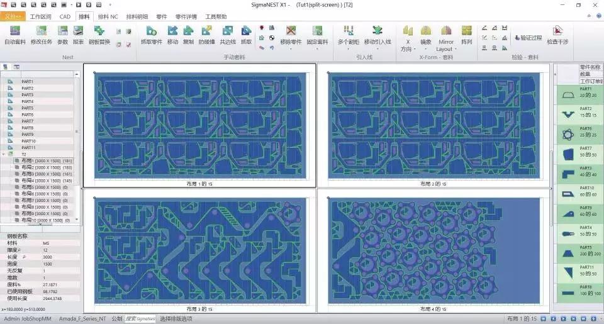
Task: Click the 验证过程 verify process button
Action: (528, 38)
